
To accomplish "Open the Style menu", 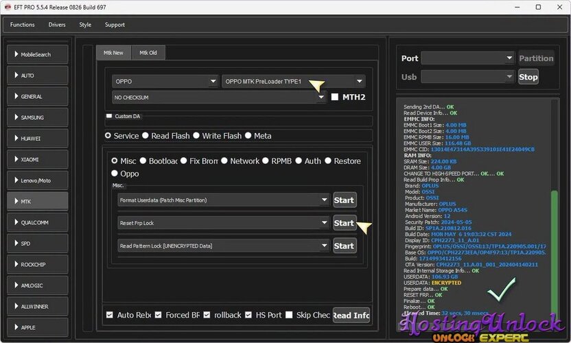I will (85, 25).
